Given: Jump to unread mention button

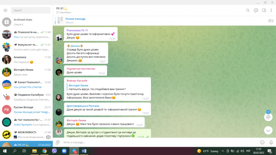Looking at the screenshot, I should click(x=268, y=117).
